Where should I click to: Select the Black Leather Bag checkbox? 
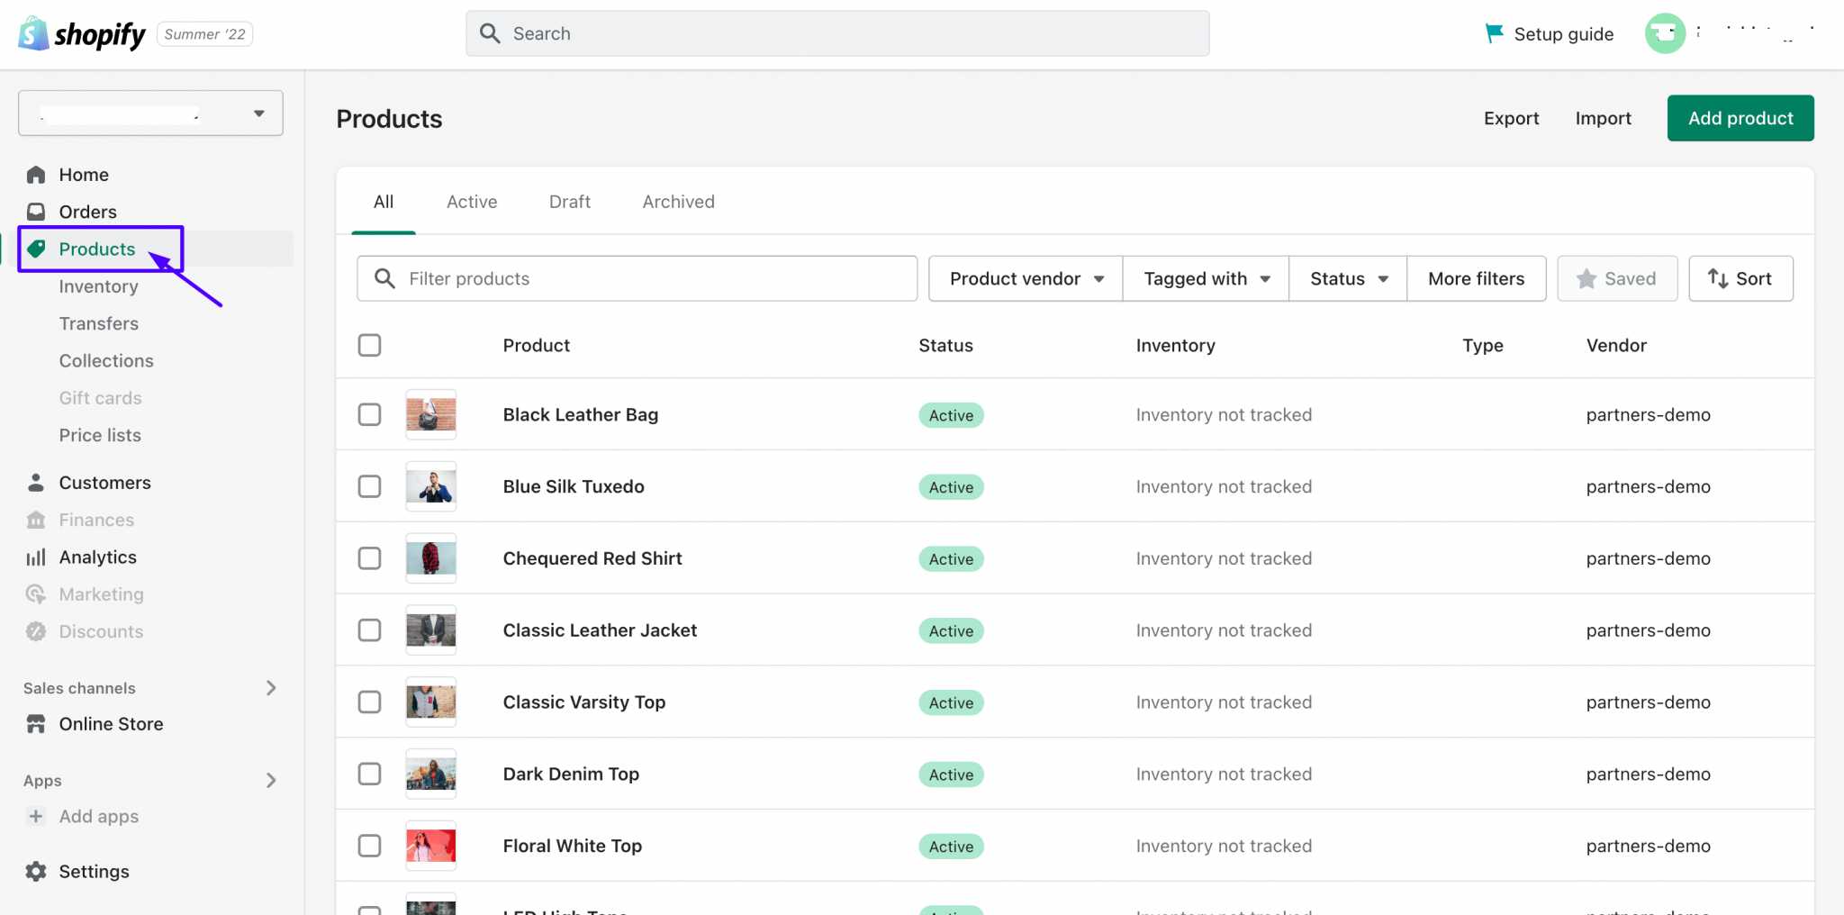pyautogui.click(x=369, y=414)
